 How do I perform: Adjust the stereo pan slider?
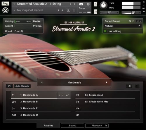[x=109, y=12]
